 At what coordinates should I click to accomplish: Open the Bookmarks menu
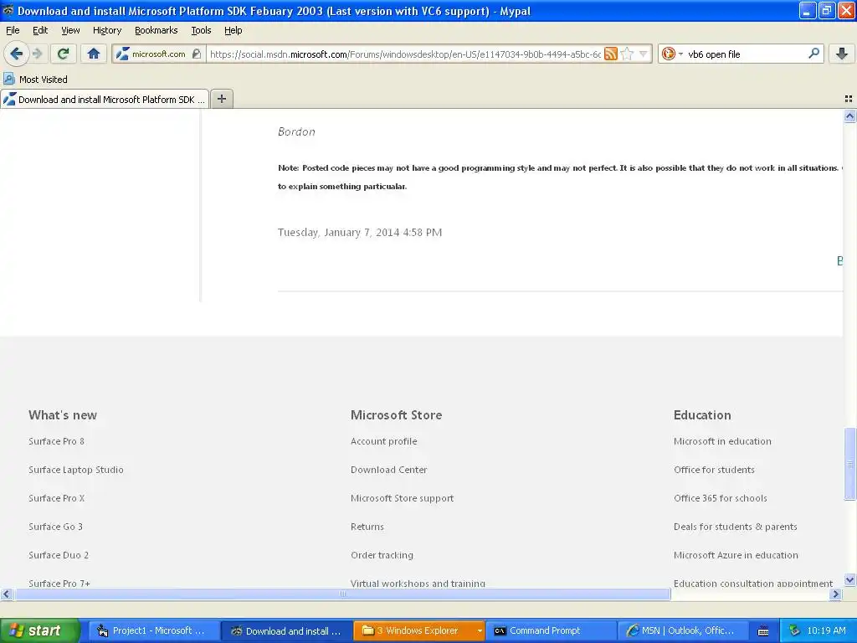point(156,31)
